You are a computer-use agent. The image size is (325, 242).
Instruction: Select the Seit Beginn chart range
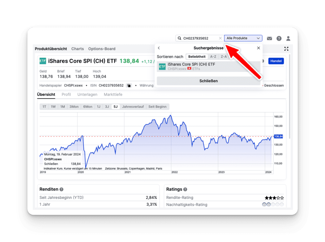(x=157, y=107)
